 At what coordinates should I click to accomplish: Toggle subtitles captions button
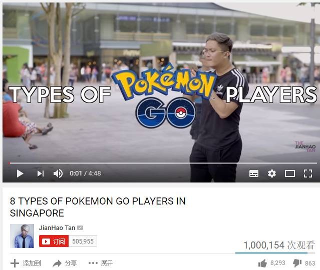[254, 173]
